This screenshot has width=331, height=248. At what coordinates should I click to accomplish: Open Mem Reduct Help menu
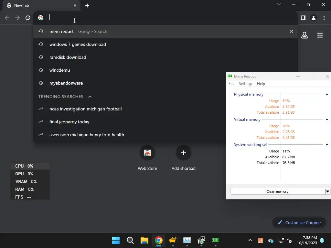(261, 84)
